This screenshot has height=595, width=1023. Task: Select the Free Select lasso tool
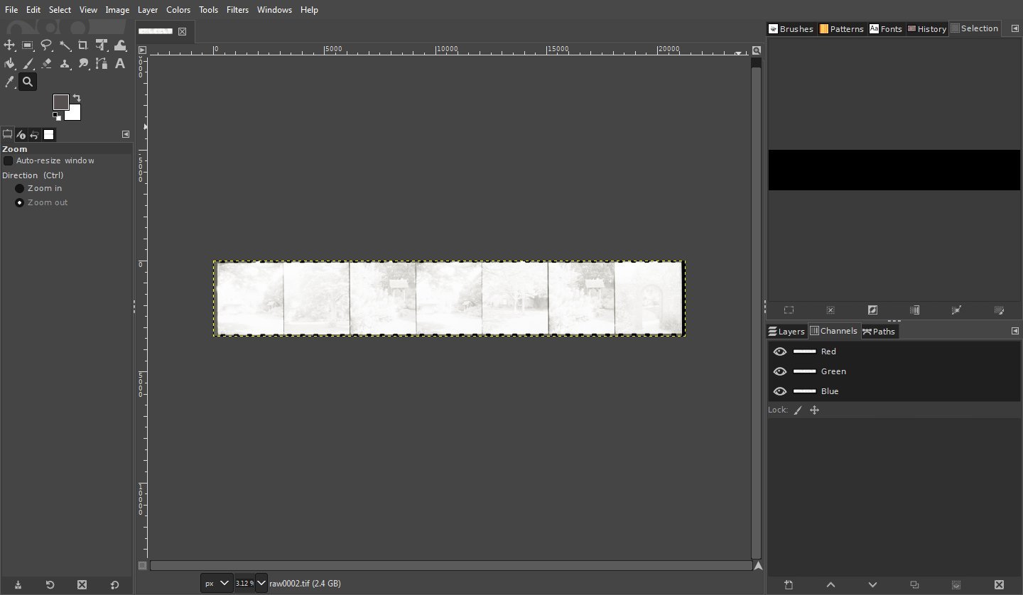tap(46, 45)
